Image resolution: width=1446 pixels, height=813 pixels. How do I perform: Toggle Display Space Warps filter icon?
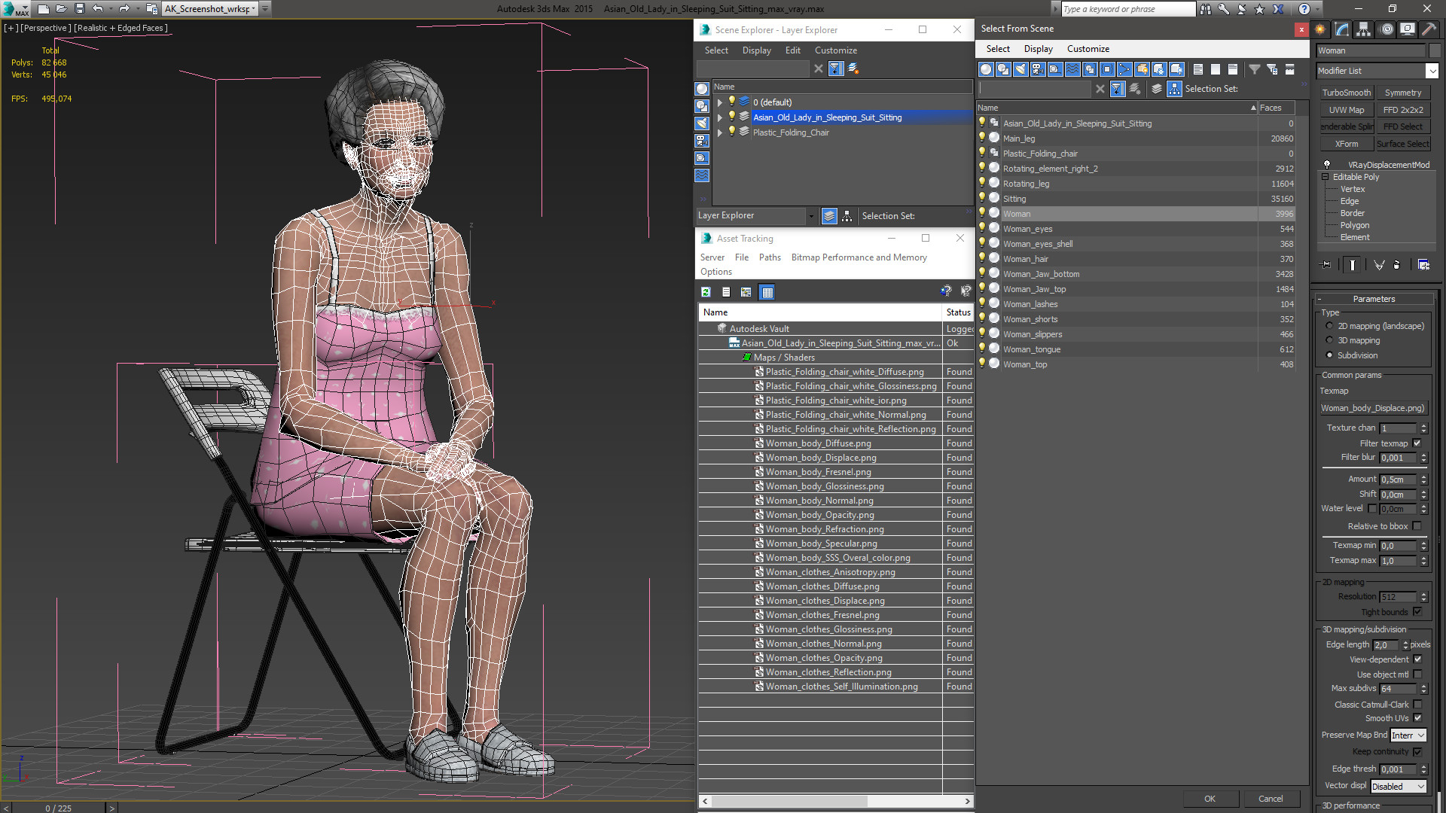[x=1072, y=69]
